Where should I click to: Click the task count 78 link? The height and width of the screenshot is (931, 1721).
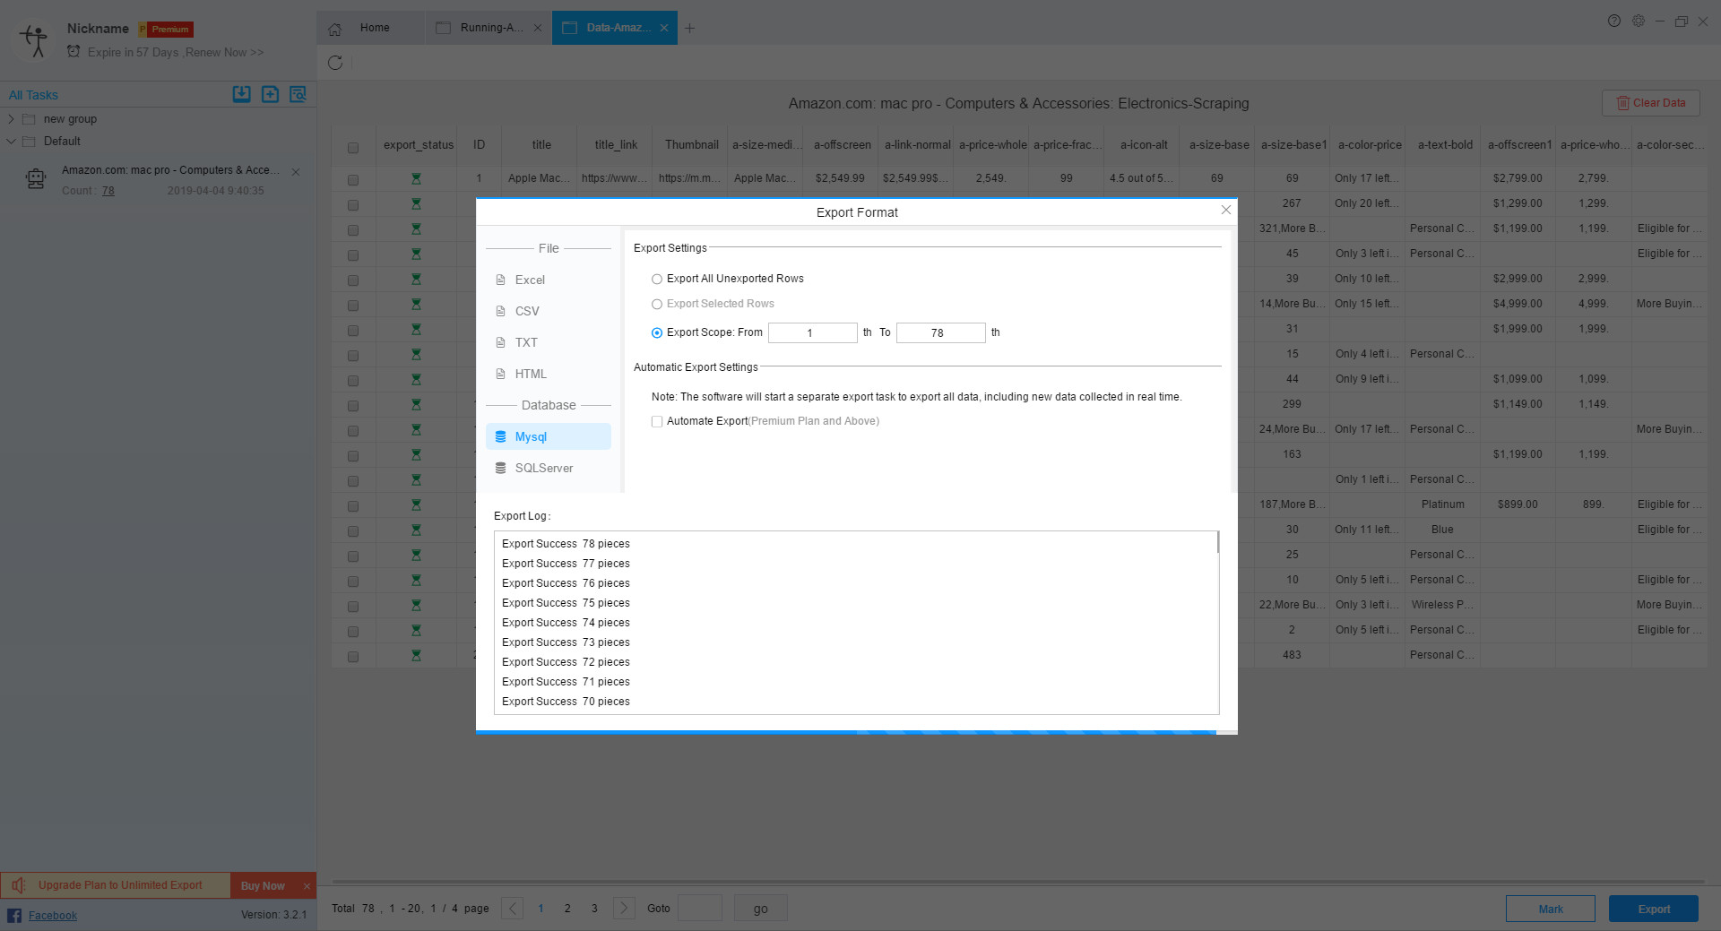[x=108, y=191]
